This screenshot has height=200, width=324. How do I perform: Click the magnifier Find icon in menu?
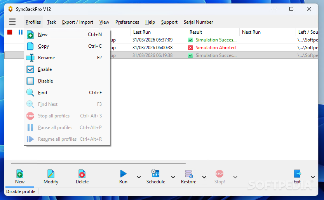pyautogui.click(x=30, y=93)
